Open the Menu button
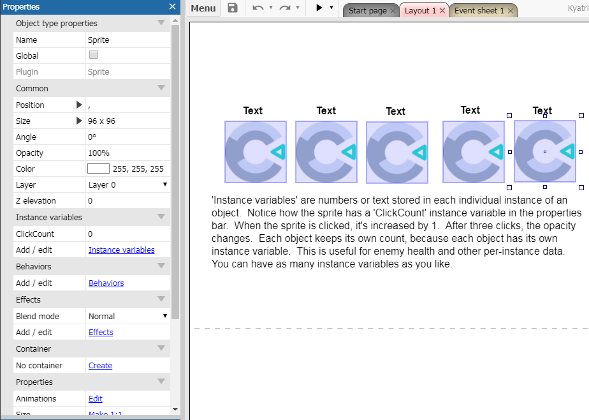Screen dimensions: 589x420 pyautogui.click(x=203, y=8)
